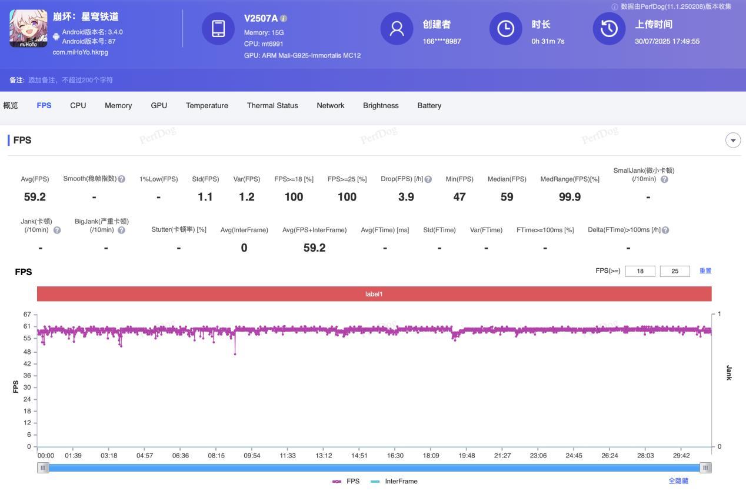Open the GPU tab
This screenshot has height=491, width=746.
pyautogui.click(x=159, y=106)
